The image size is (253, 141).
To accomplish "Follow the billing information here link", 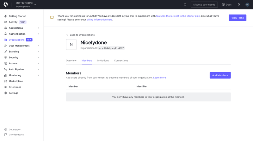I will pos(99,20).
